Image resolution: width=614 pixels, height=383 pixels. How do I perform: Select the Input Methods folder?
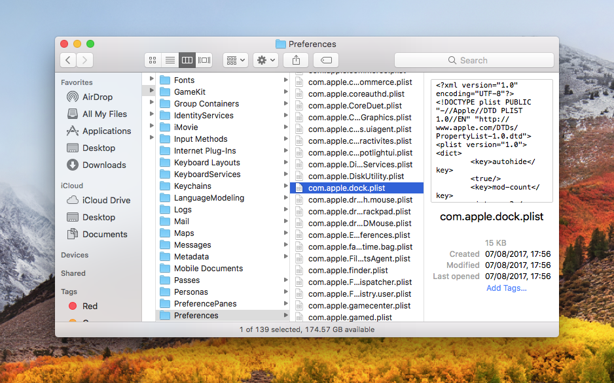click(x=223, y=139)
